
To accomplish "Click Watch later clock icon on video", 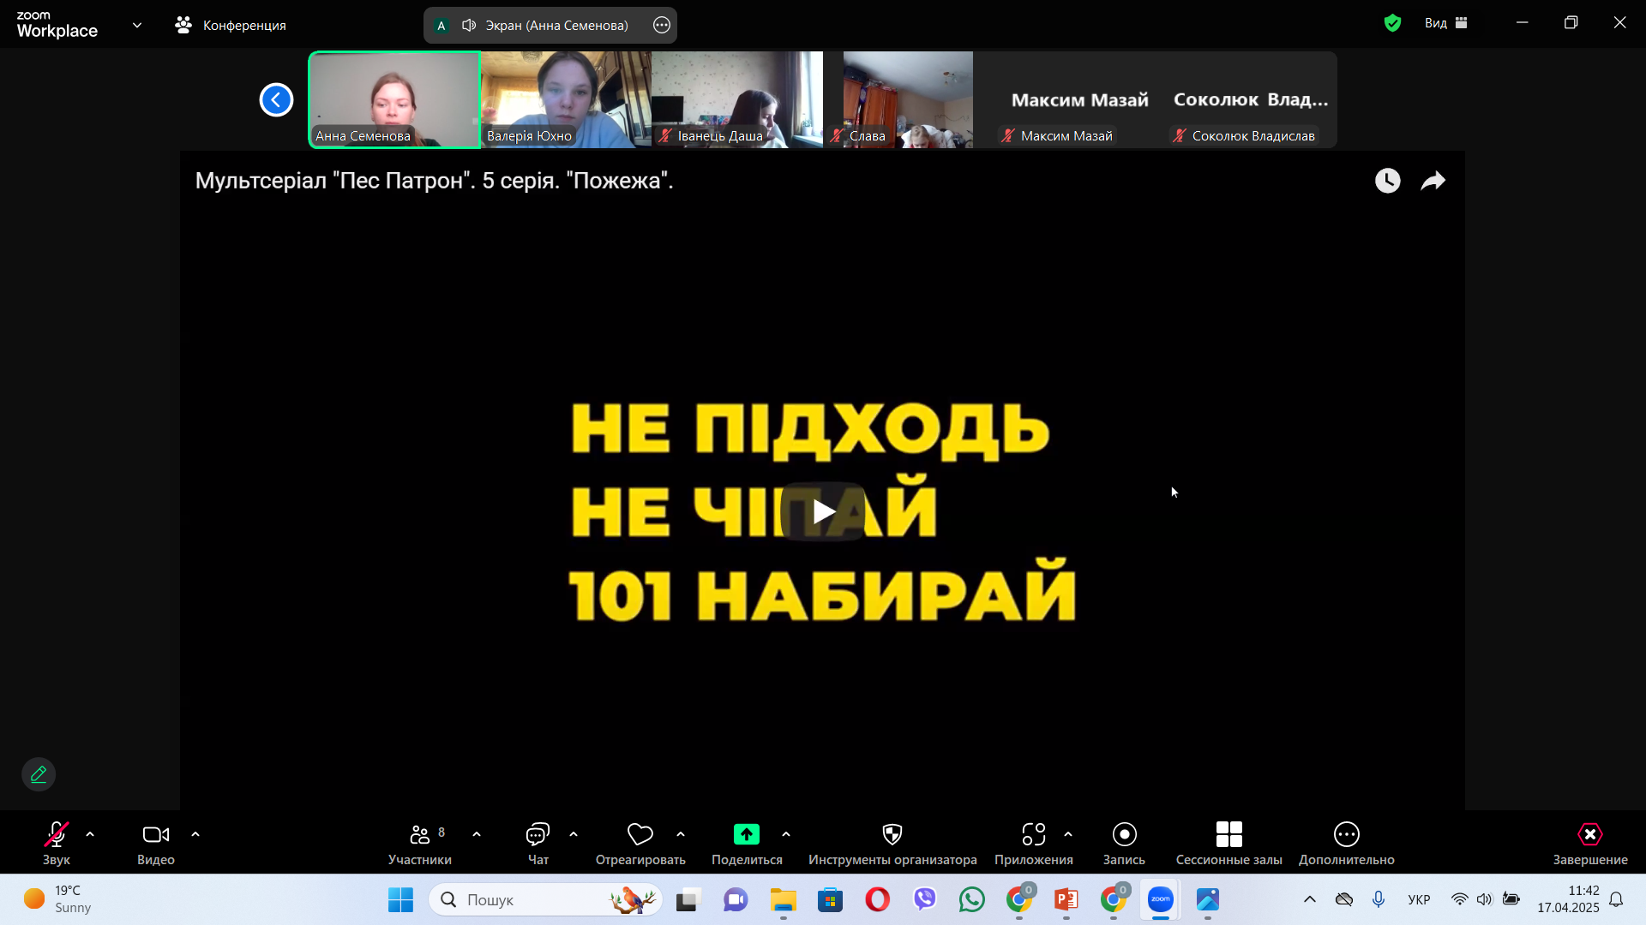I will (x=1388, y=181).
